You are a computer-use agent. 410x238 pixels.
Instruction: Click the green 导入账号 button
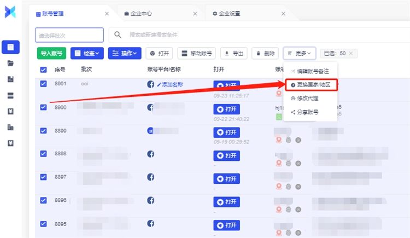51,54
